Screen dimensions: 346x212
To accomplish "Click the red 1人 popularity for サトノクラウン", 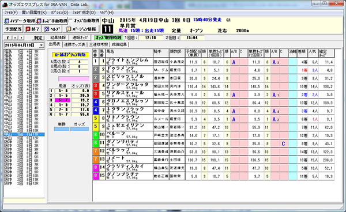I will pyautogui.click(x=315, y=119).
